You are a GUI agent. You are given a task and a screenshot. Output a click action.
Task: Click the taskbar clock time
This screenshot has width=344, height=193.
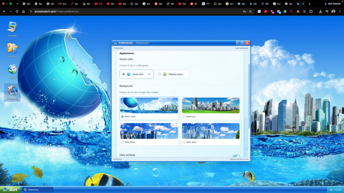tap(338, 190)
